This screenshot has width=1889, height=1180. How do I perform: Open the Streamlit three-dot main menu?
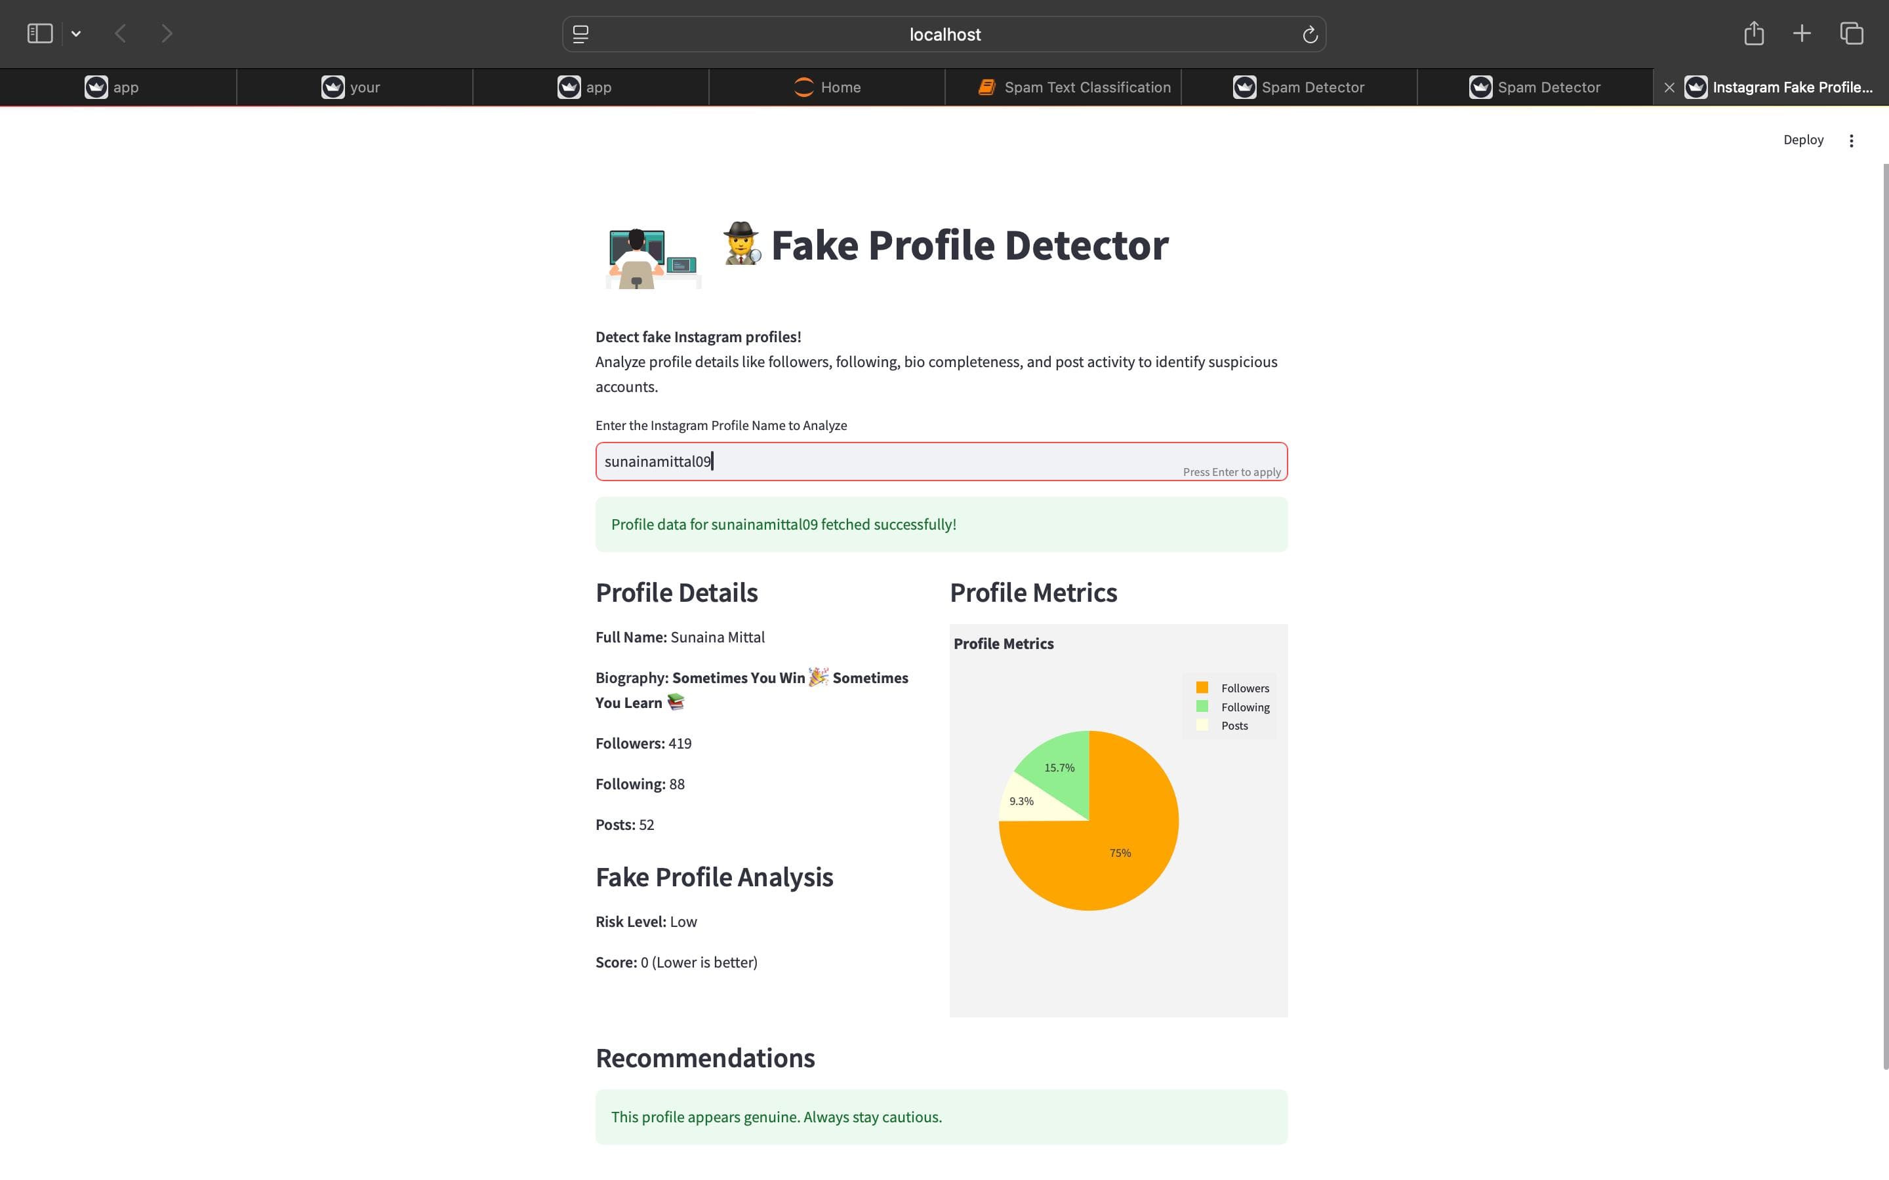coord(1851,140)
